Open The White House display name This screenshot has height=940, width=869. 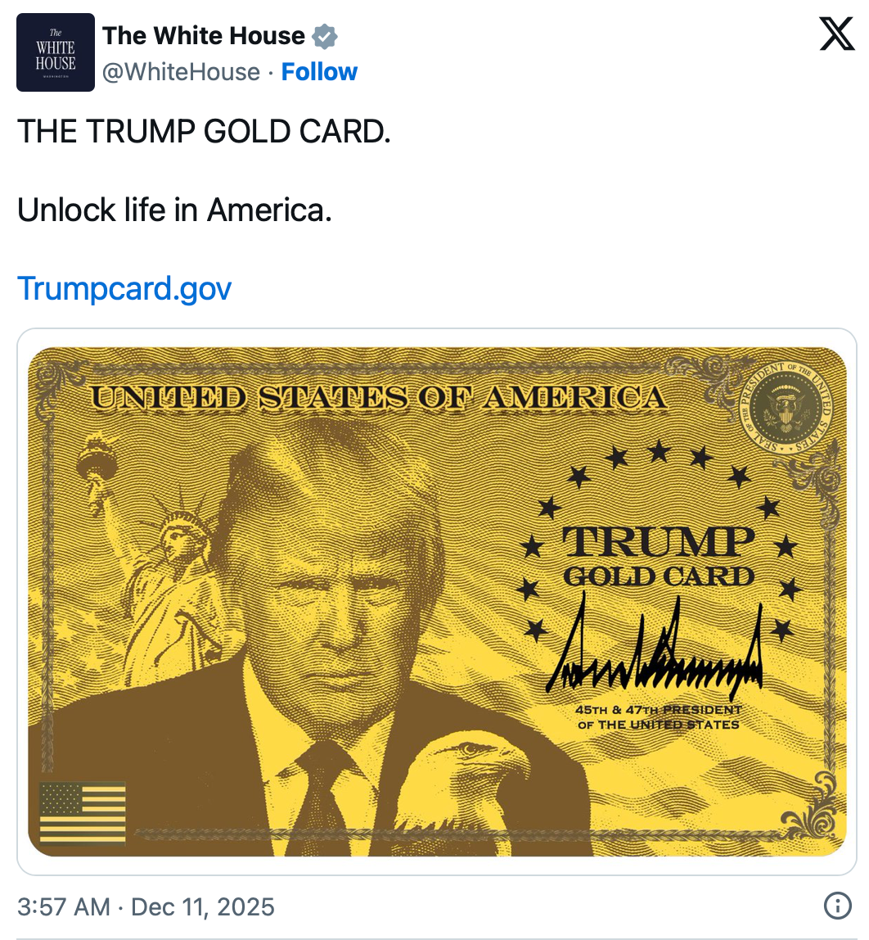click(204, 36)
